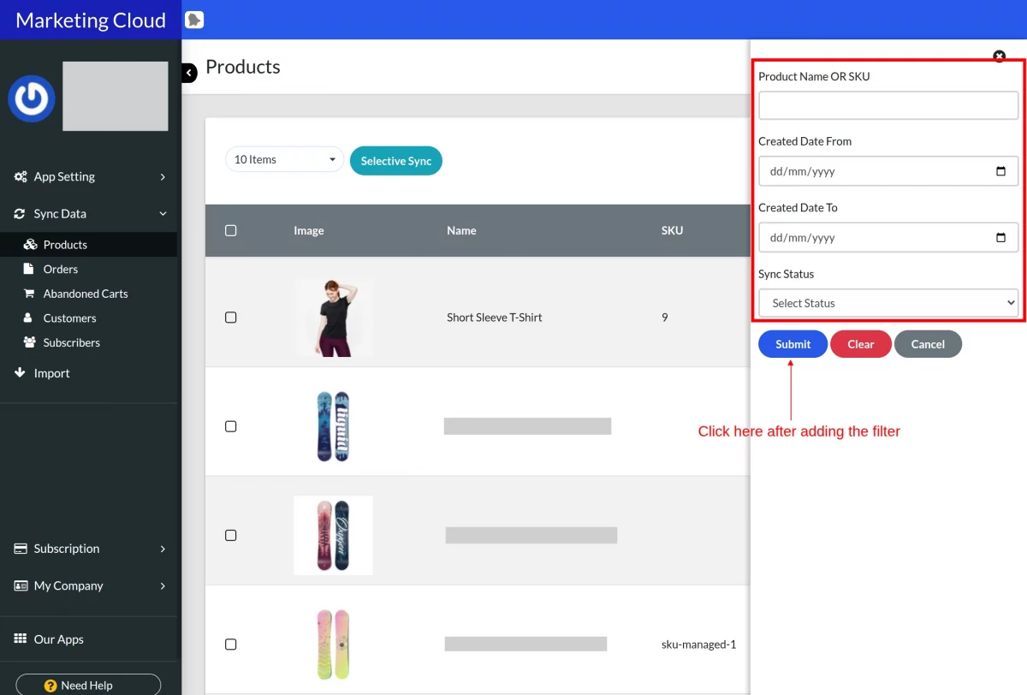Click the Our Apps grid icon
Image resolution: width=1027 pixels, height=695 pixels.
pyautogui.click(x=21, y=639)
